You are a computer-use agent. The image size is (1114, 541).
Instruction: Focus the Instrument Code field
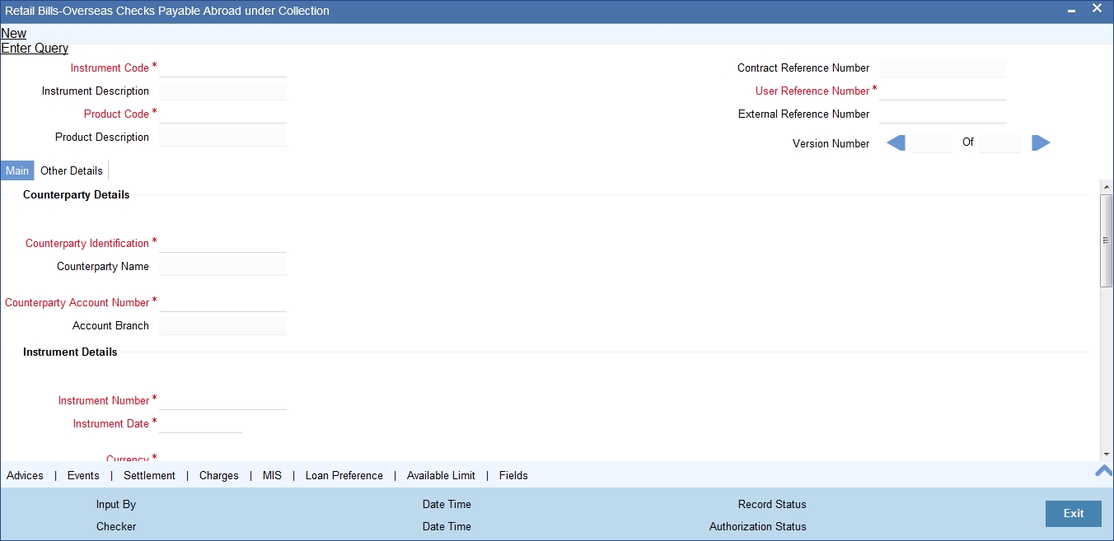(x=222, y=68)
